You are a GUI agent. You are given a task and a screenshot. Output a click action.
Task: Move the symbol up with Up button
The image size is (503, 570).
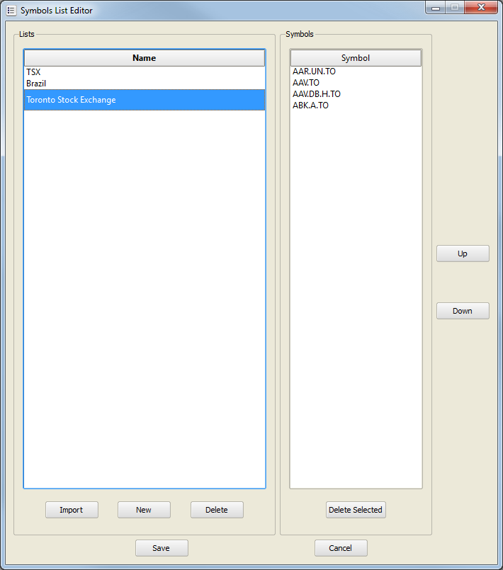coord(462,253)
